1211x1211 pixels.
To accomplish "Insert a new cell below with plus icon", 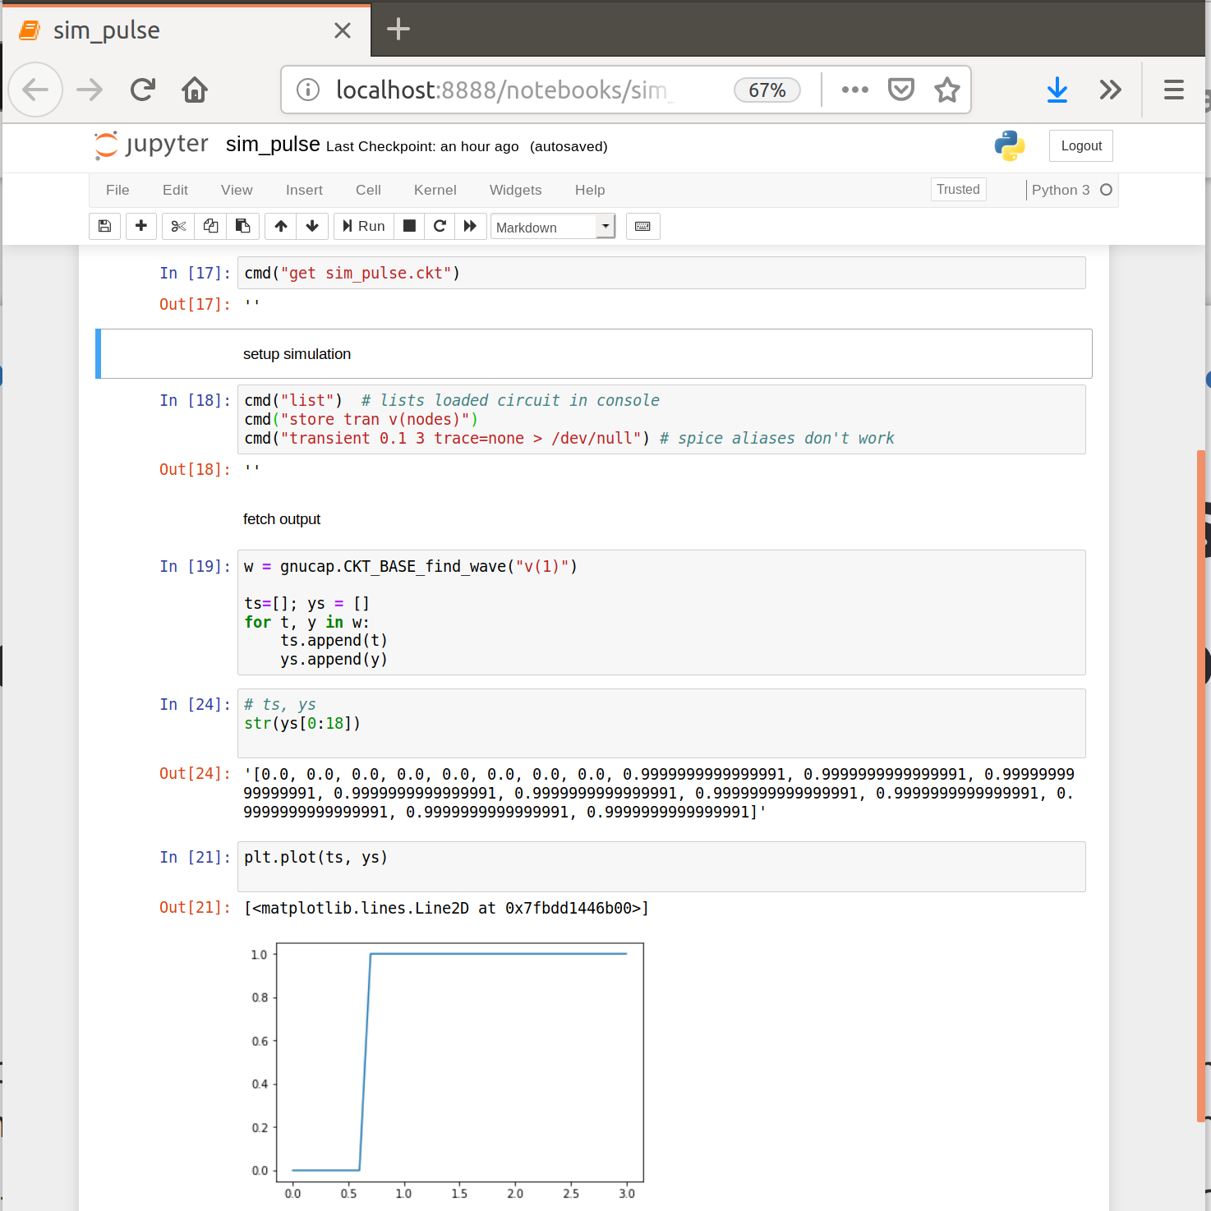I will point(141,226).
